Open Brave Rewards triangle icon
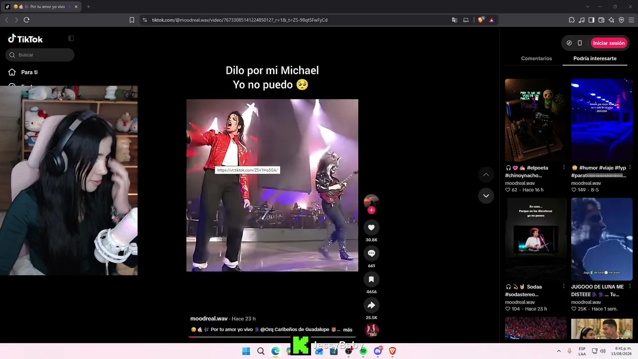This screenshot has height=359, width=638. 491,20
